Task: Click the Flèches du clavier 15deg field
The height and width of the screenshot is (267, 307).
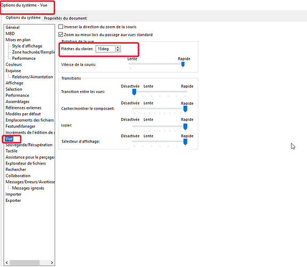Action: [105, 49]
